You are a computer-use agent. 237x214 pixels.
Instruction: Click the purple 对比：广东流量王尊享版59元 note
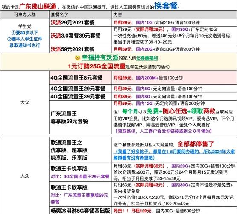(x=79, y=199)
